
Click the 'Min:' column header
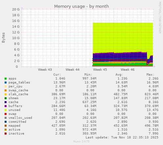pyautogui.click(x=88, y=75)
